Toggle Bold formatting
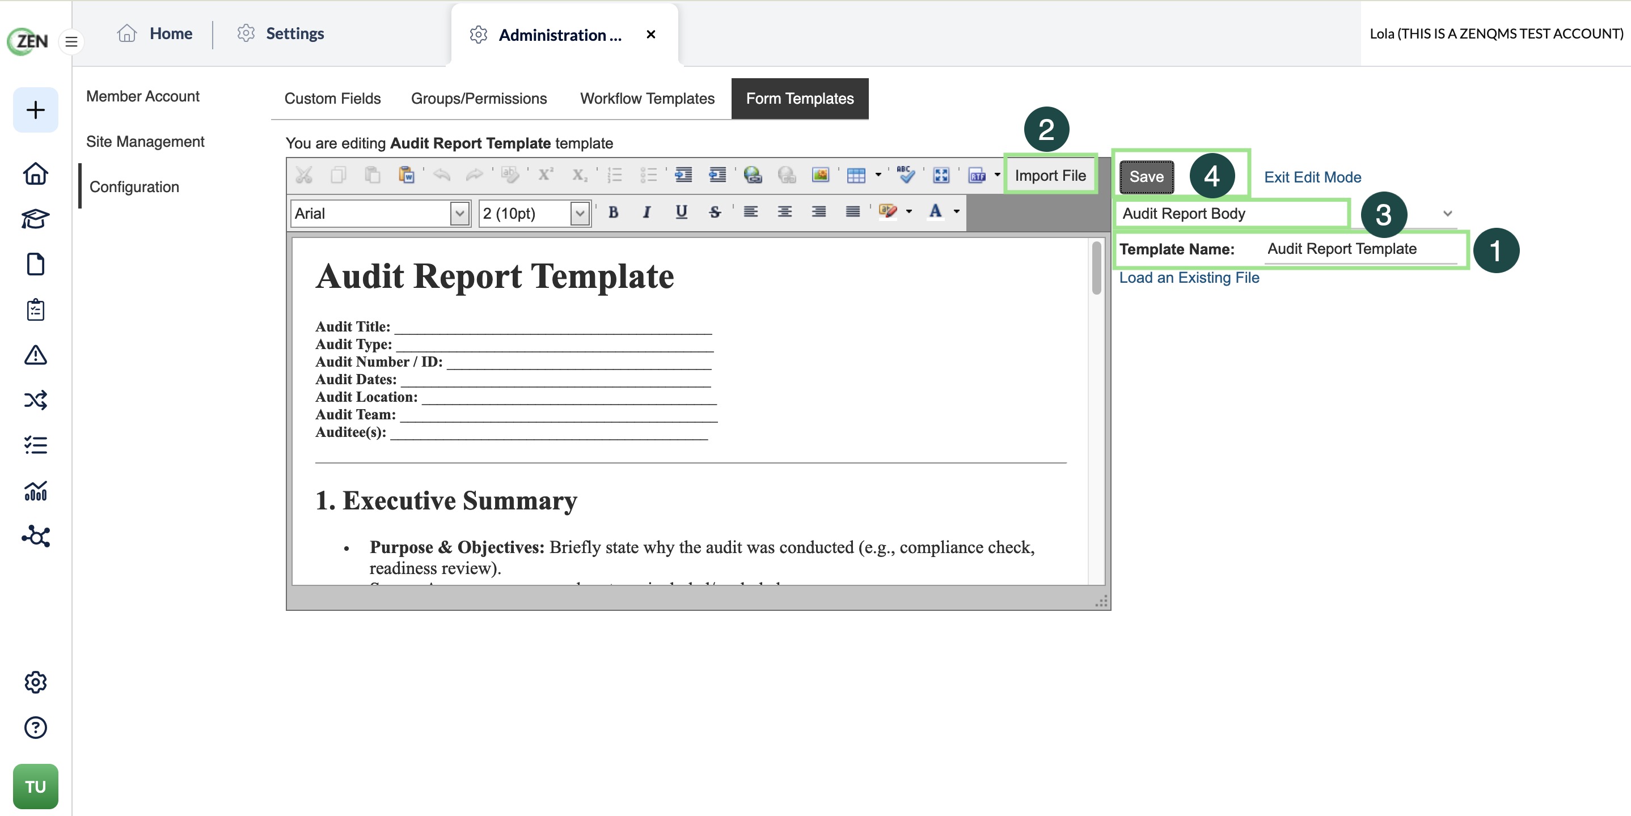Image resolution: width=1631 pixels, height=816 pixels. click(613, 212)
